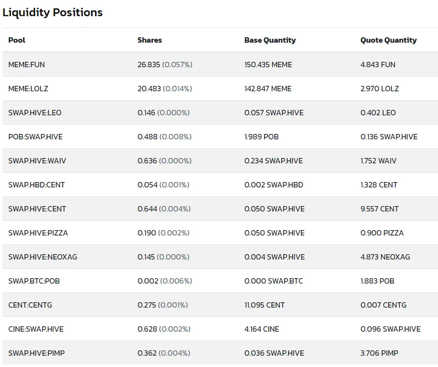Open the SWAP.HIVE:PIZZA pool entry
438x367 pixels.
[38, 233]
